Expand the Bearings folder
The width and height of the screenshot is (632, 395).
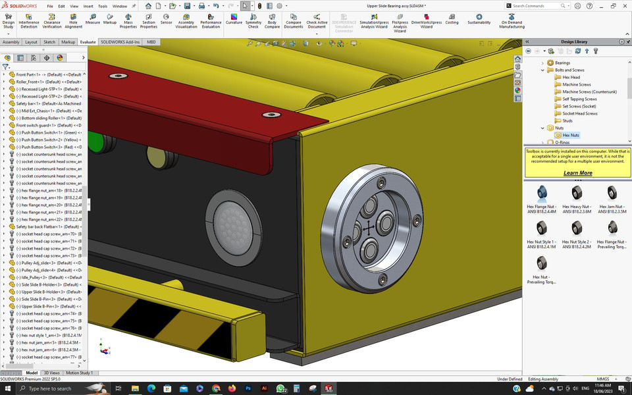[542, 62]
